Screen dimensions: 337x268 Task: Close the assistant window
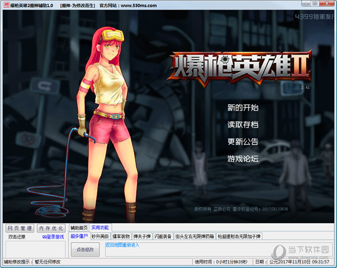(x=327, y=3)
